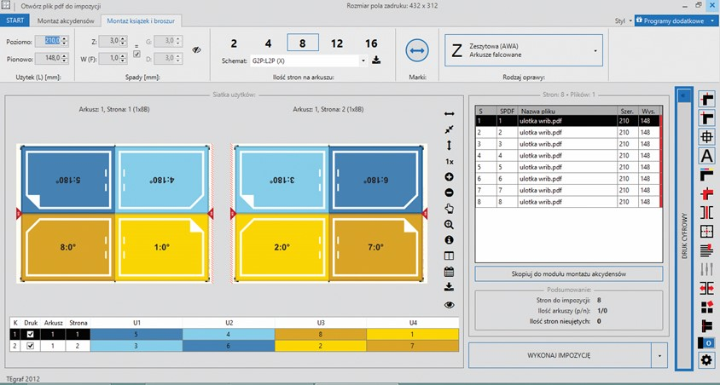720x385 pixels.
Task: Switch to the Montaż akcydensów tab
Action: [65, 20]
